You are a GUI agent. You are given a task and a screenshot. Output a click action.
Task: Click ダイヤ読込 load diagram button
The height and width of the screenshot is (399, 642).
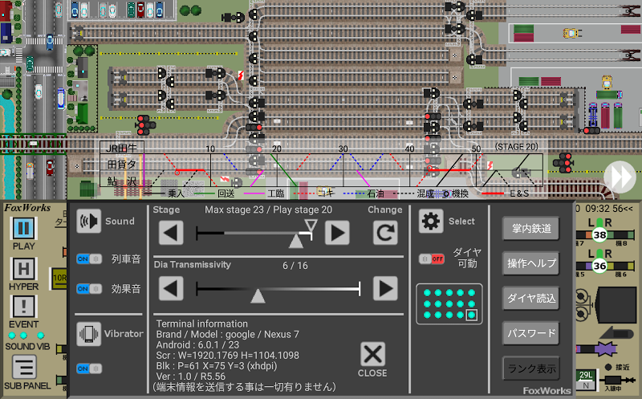531,298
